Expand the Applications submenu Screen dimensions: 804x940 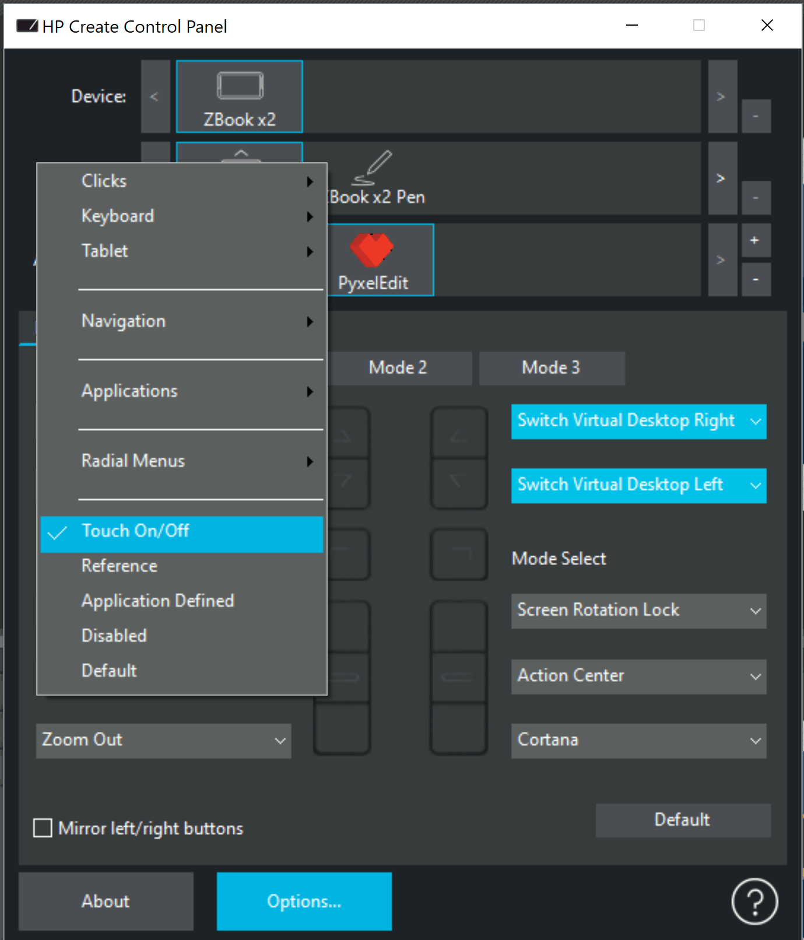pos(182,391)
